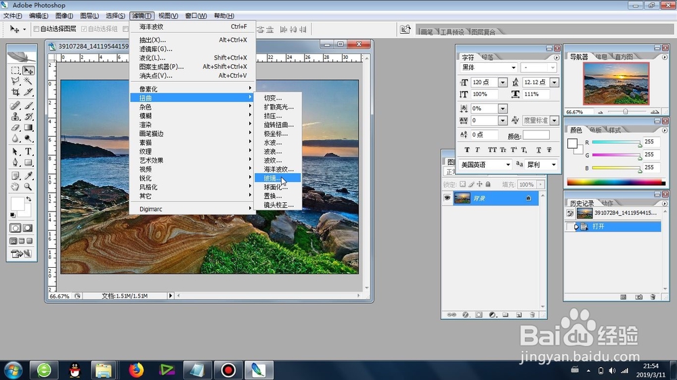Choose 玻璃 (Glass) filter from submenu

[278, 178]
